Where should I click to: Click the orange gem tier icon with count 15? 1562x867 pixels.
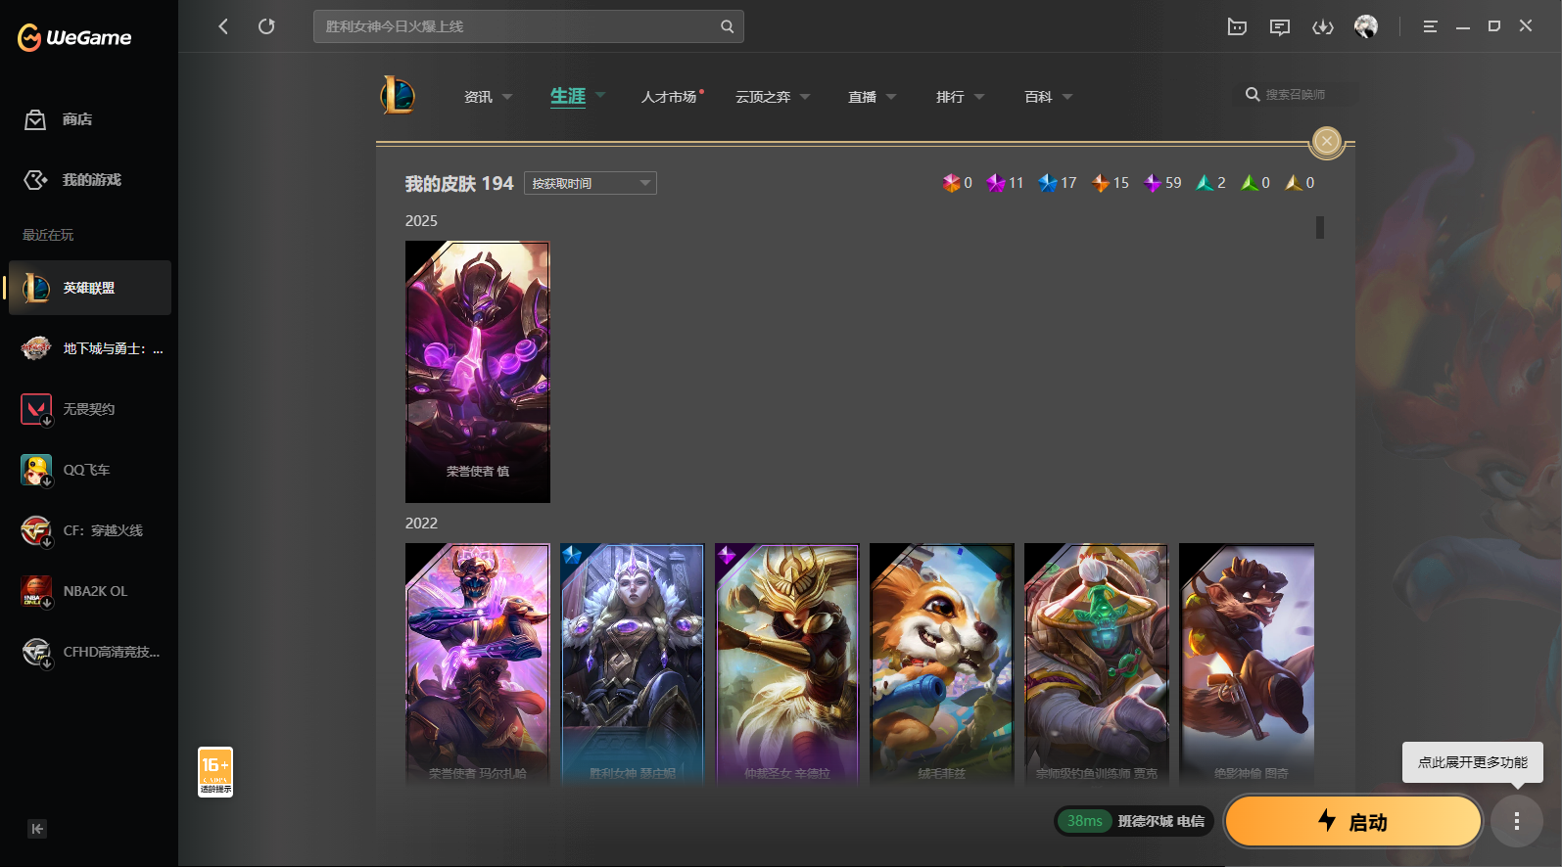tap(1101, 183)
